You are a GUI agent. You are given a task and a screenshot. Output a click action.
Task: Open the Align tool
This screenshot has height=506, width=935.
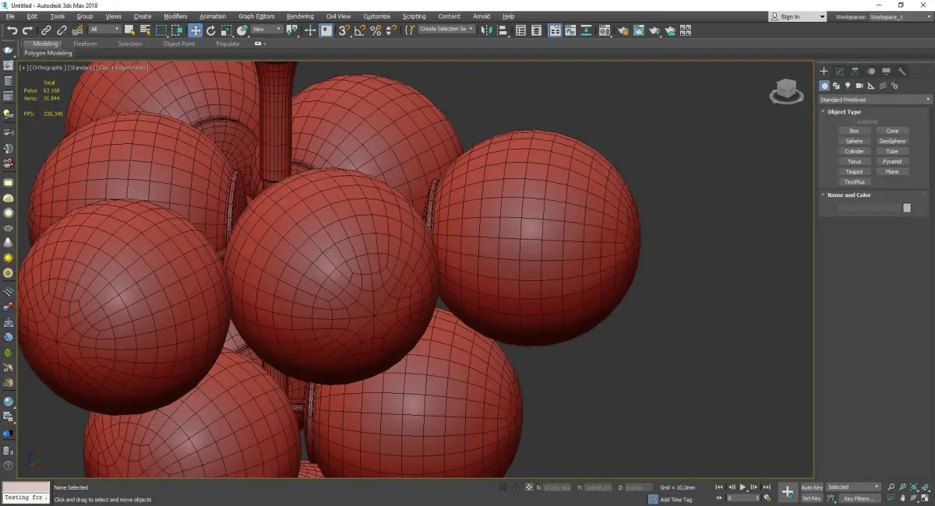click(503, 30)
